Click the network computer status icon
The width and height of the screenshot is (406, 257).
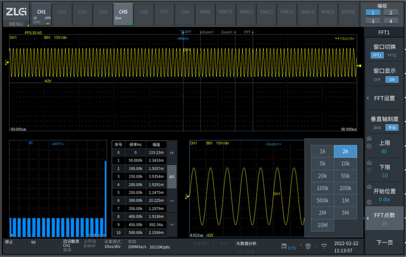308,246
